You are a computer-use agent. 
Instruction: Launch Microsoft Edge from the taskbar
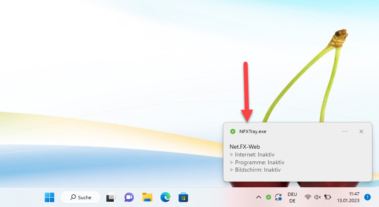pyautogui.click(x=165, y=197)
